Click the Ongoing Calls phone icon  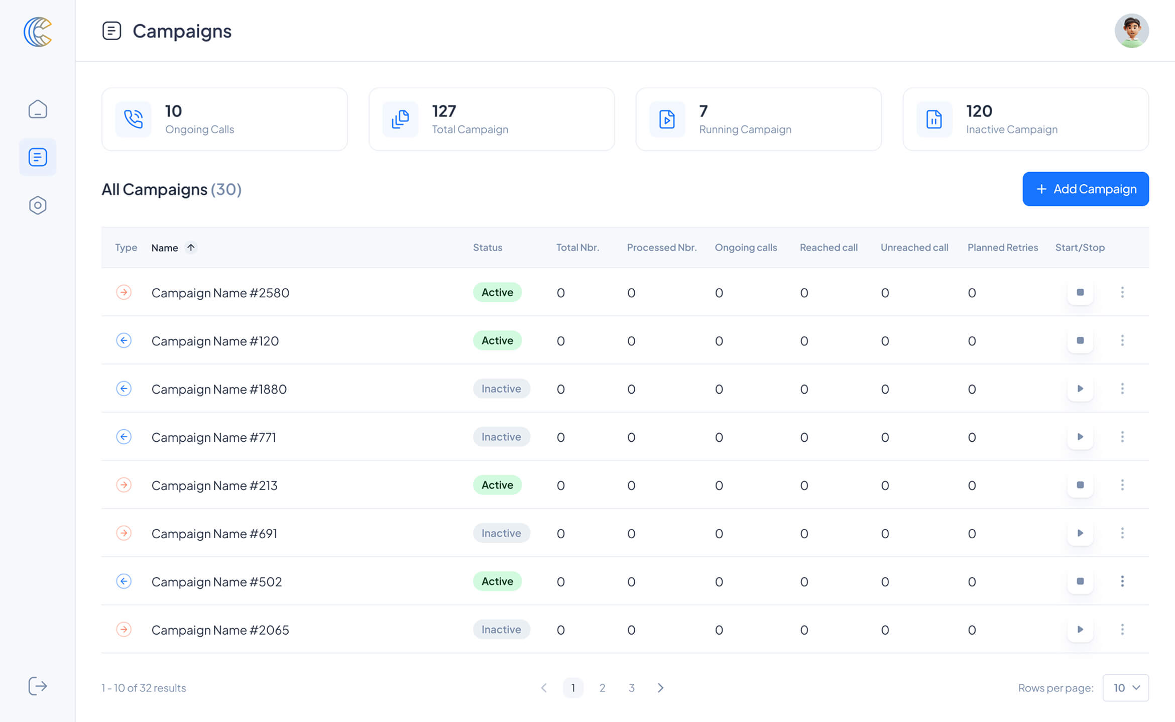click(x=134, y=119)
